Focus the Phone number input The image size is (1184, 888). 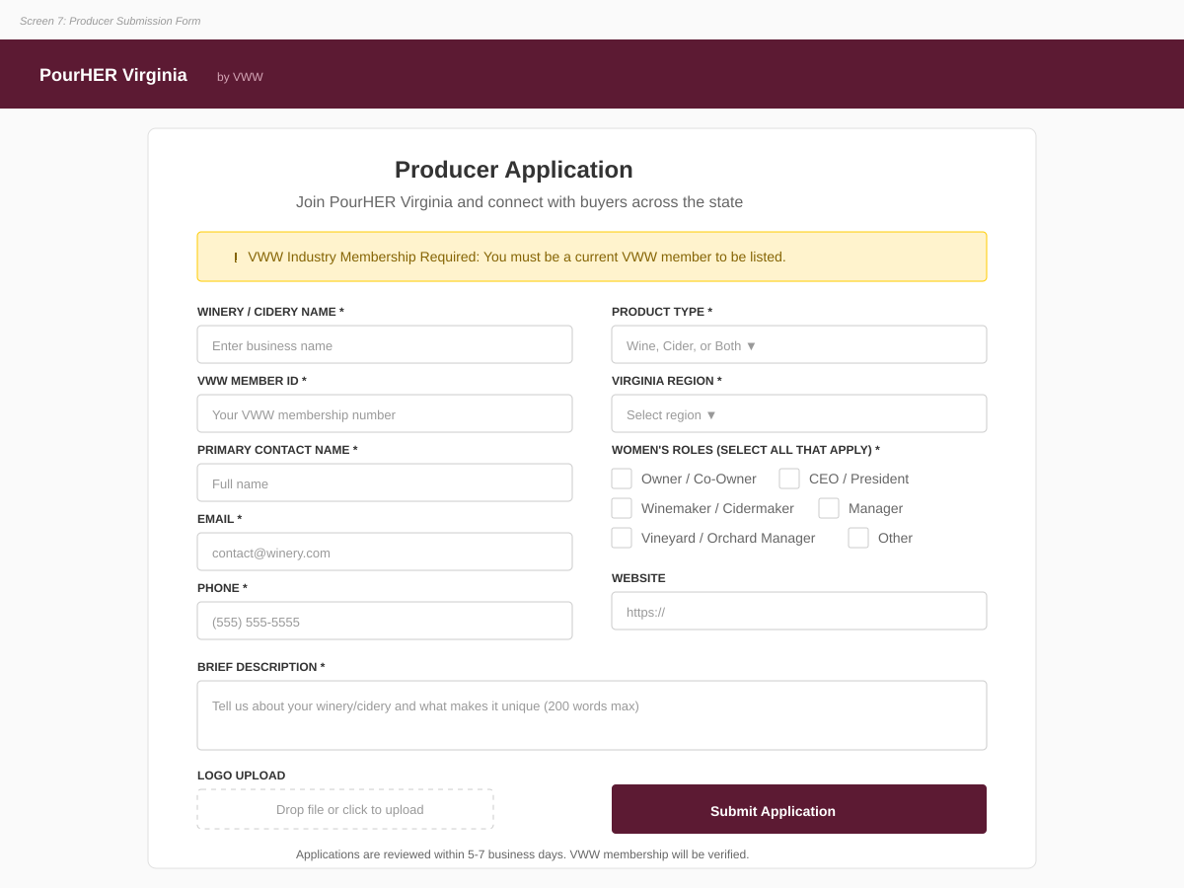tap(385, 621)
